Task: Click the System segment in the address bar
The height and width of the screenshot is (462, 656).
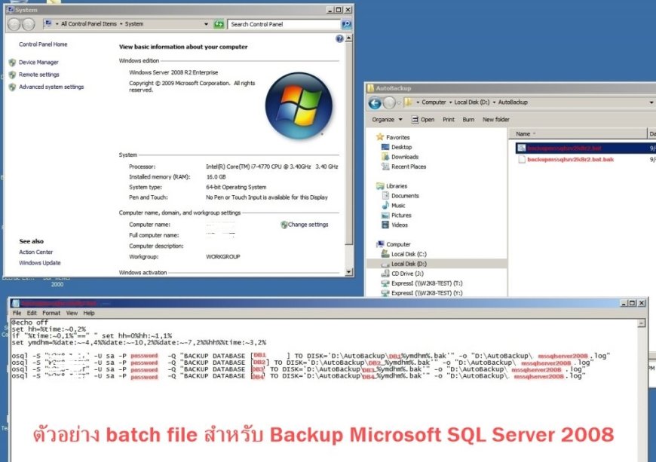Action: (134, 24)
